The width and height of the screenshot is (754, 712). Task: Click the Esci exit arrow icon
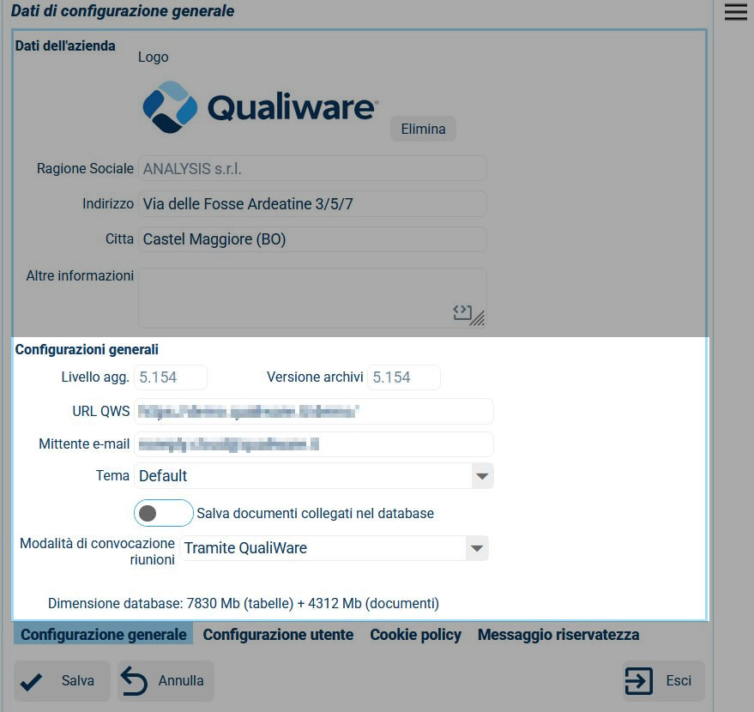coord(638,681)
